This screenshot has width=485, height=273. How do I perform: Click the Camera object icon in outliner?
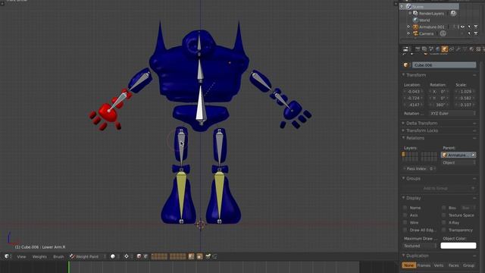(x=415, y=33)
